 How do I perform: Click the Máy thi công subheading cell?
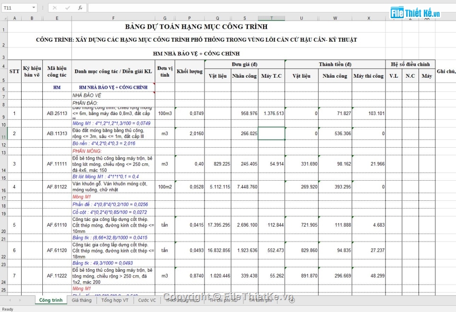pyautogui.click(x=369, y=76)
